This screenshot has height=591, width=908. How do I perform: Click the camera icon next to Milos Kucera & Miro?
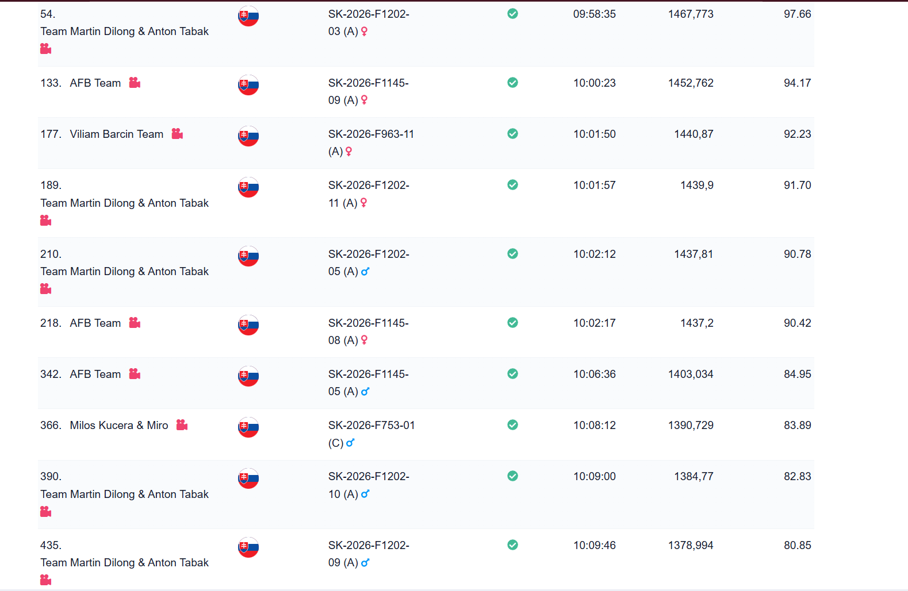point(182,425)
